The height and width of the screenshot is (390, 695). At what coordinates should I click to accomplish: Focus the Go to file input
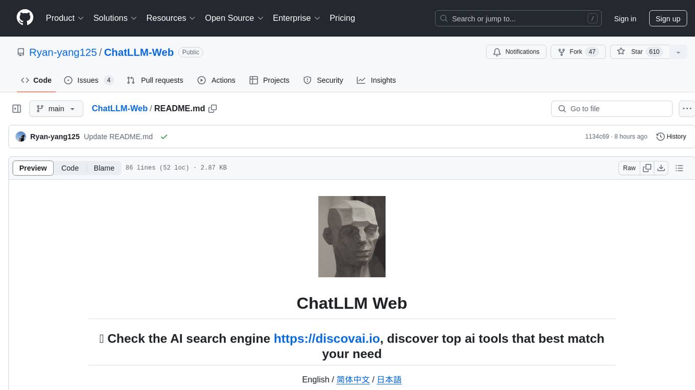612,109
